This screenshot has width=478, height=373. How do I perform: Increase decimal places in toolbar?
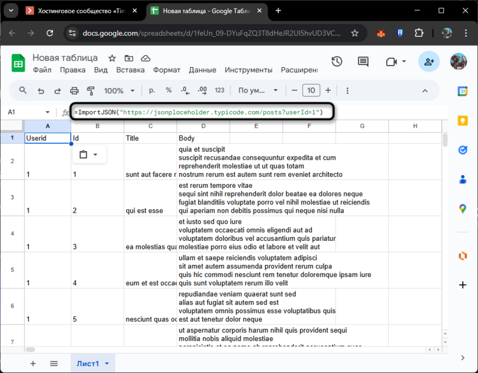[x=201, y=90]
